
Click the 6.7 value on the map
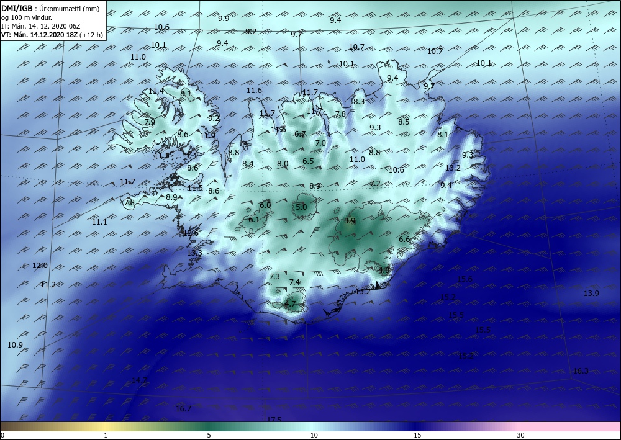pyautogui.click(x=300, y=134)
